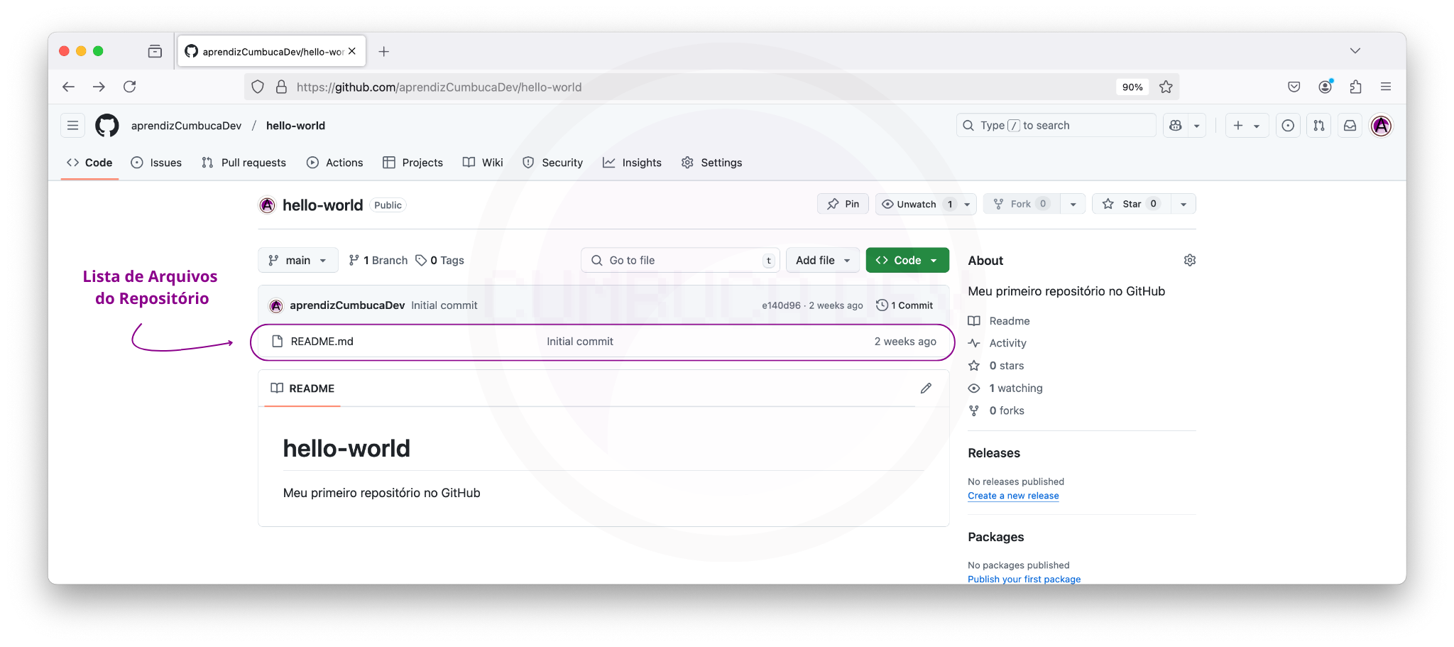1454x647 pixels.
Task: Open the pull requests icon in header
Action: [x=1318, y=125]
